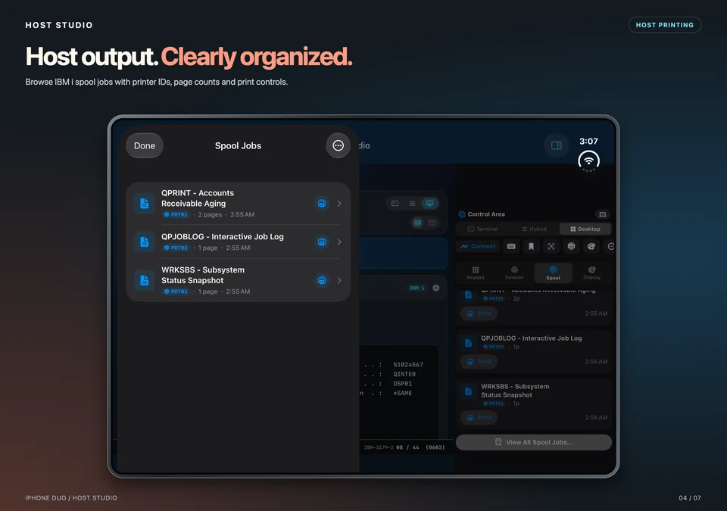
Task: Select WRKSBS - Subsystem Status Snapshot card in Control Area
Action: [x=534, y=404]
